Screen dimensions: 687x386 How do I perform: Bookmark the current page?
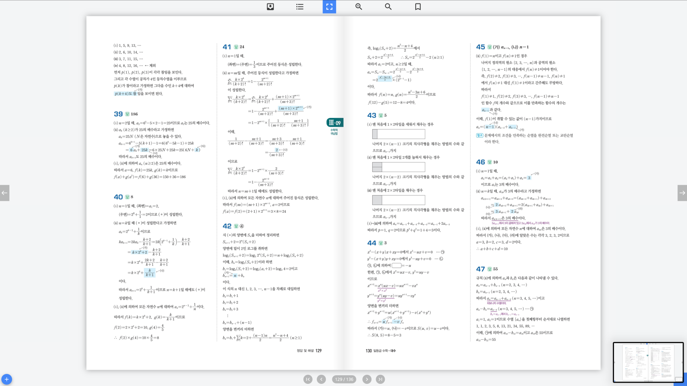(x=418, y=6)
